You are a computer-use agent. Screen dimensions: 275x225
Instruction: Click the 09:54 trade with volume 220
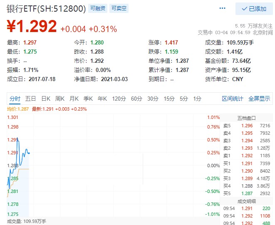(247, 208)
